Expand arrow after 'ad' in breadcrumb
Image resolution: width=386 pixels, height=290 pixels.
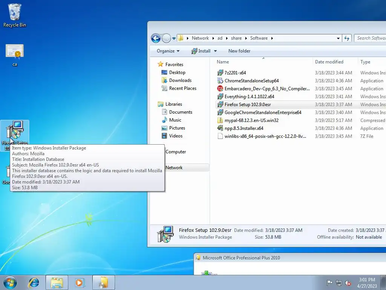pos(227,38)
